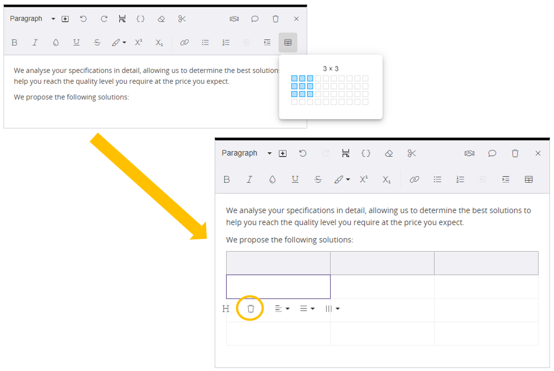554x371 pixels.
Task: Create a bulleted list
Action: click(x=204, y=42)
